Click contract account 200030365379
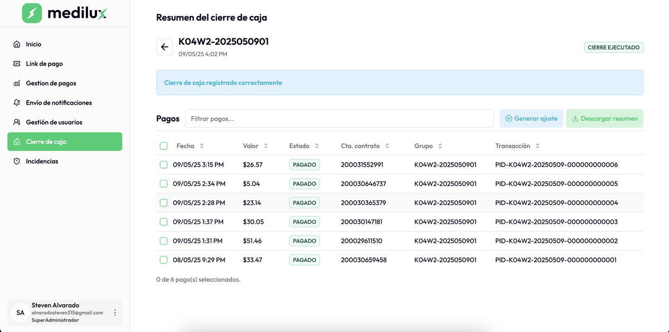 coord(363,203)
